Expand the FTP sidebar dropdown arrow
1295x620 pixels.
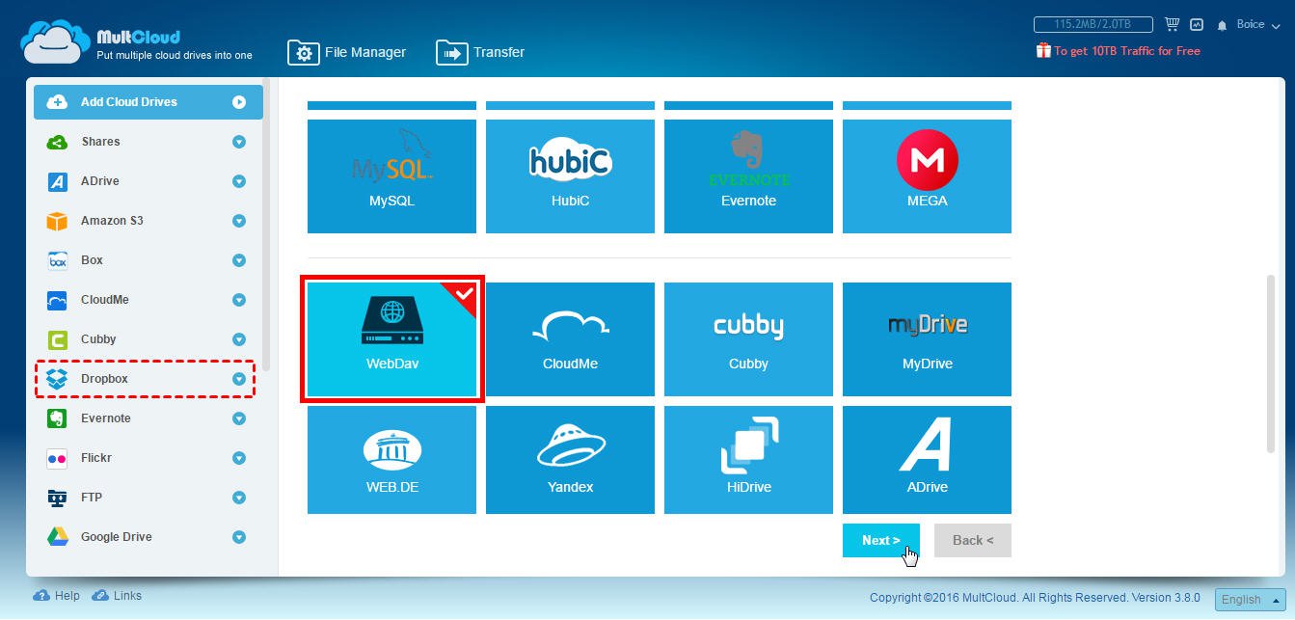(x=239, y=498)
